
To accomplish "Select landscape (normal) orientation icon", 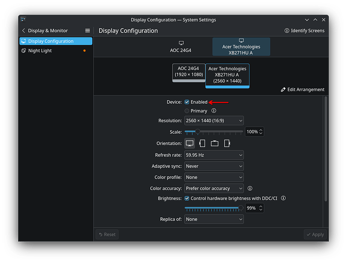I will pyautogui.click(x=190, y=143).
